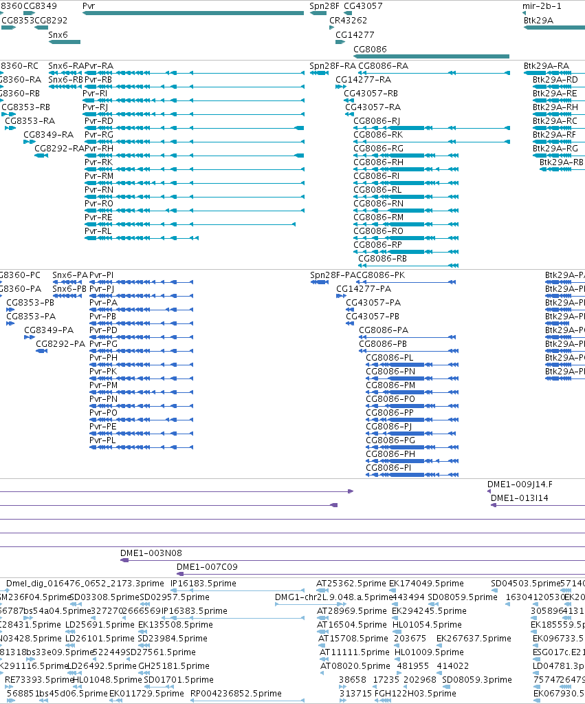This screenshot has height=704, width=585.
Task: Select the HL01054.5prime EST label
Action: pos(427,625)
